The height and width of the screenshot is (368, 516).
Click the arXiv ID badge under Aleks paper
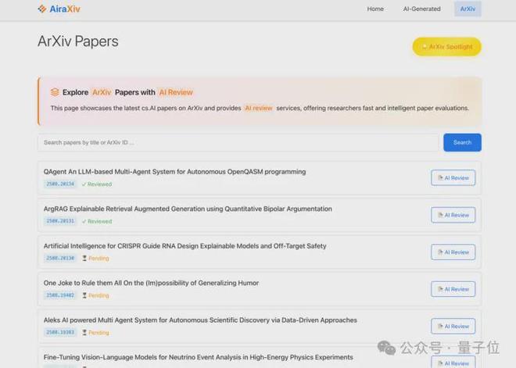pyautogui.click(x=60, y=333)
